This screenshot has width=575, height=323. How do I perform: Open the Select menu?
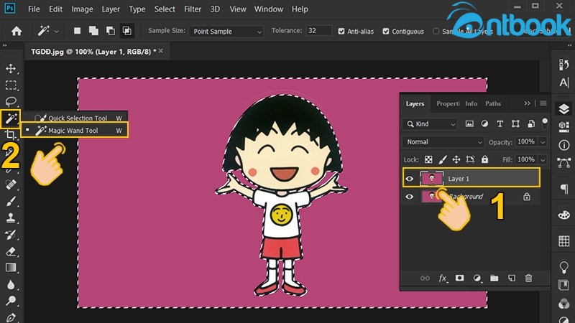pos(165,9)
